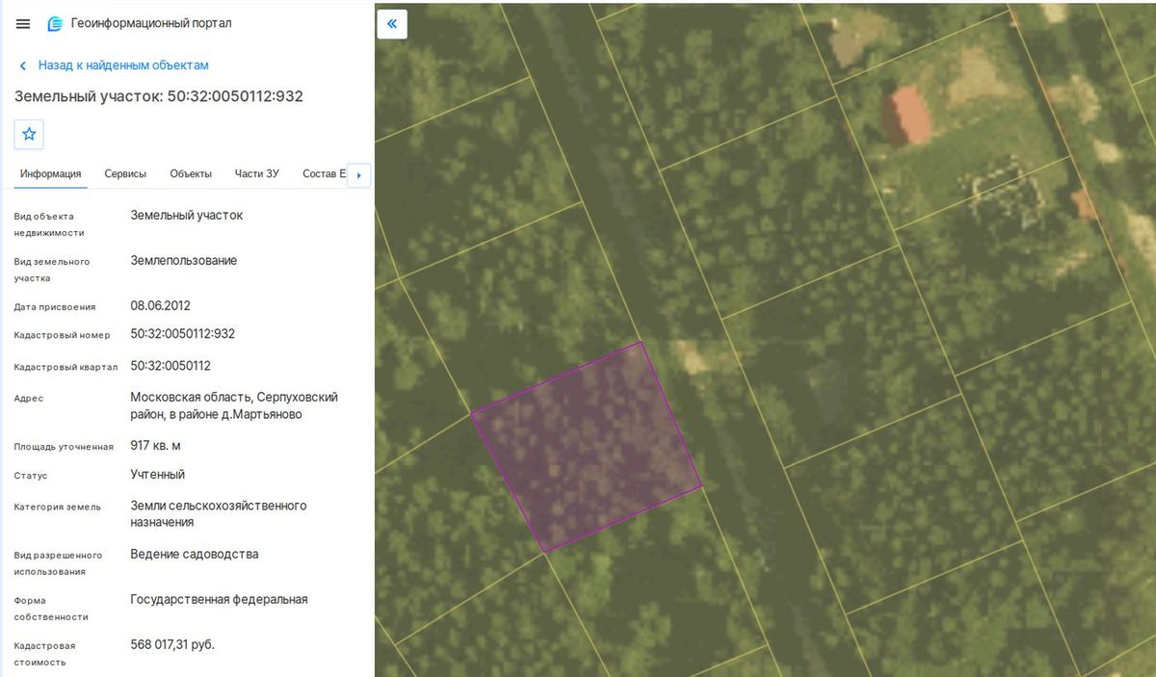
Task: Click the area value 917 кв. м
Action: tap(156, 446)
